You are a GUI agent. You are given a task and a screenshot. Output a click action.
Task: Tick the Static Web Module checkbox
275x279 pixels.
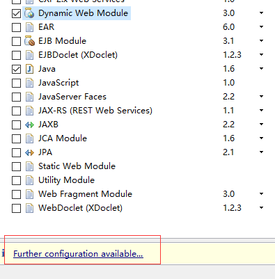pos(16,166)
